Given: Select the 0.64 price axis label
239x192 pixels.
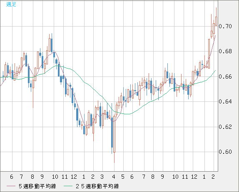Looking at the screenshot, I should click(x=225, y=101).
